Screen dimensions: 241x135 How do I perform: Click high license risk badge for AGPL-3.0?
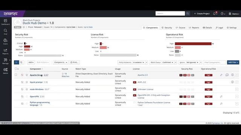pos(134,82)
